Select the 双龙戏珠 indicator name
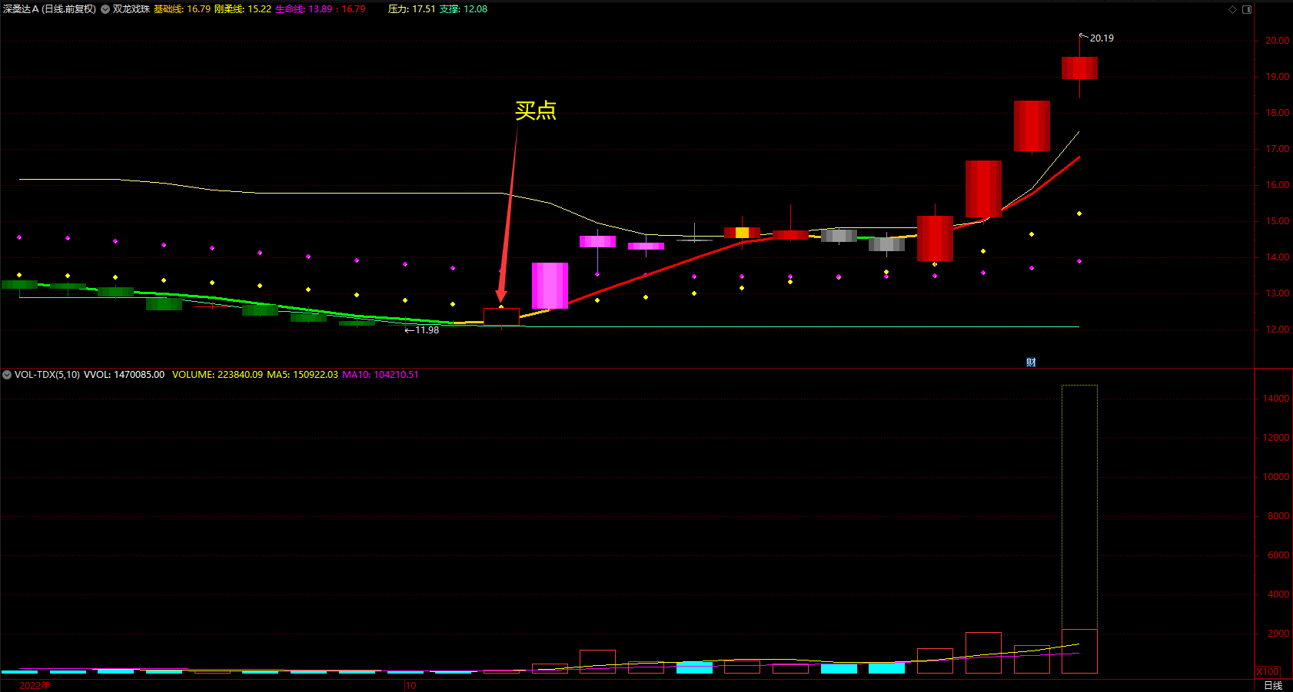The width and height of the screenshot is (1293, 692). tap(131, 9)
